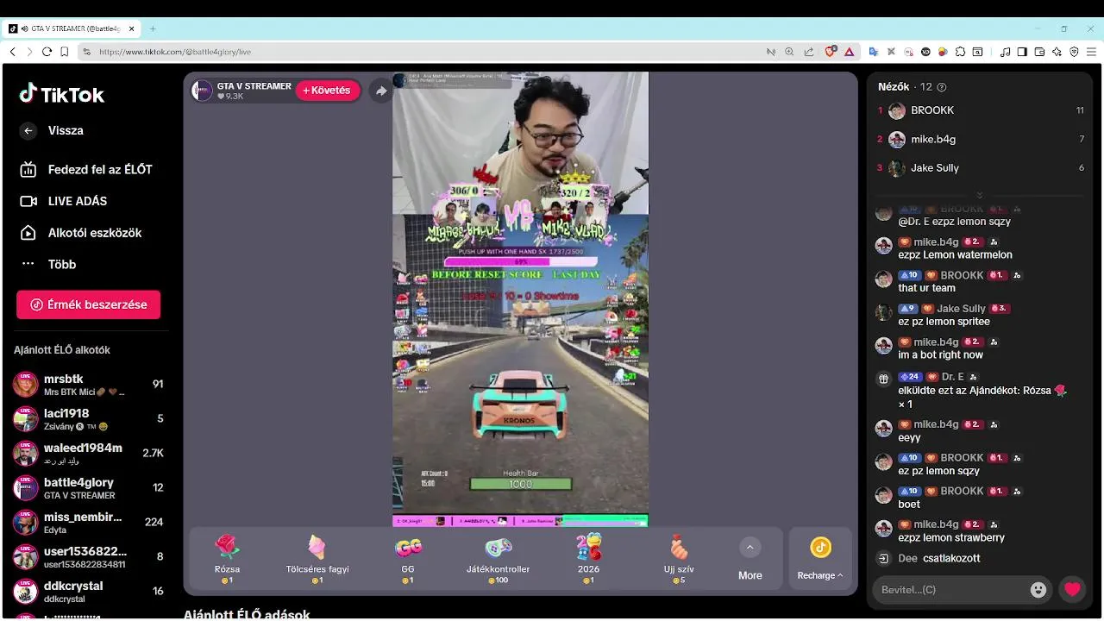
Task: Share page from address bar icon
Action: [808, 52]
